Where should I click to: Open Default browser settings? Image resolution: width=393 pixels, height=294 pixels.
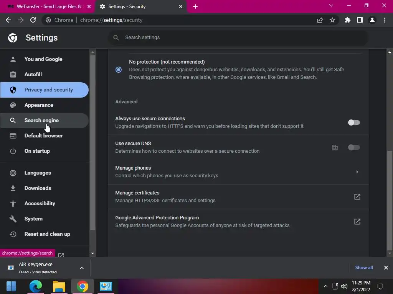click(45, 136)
